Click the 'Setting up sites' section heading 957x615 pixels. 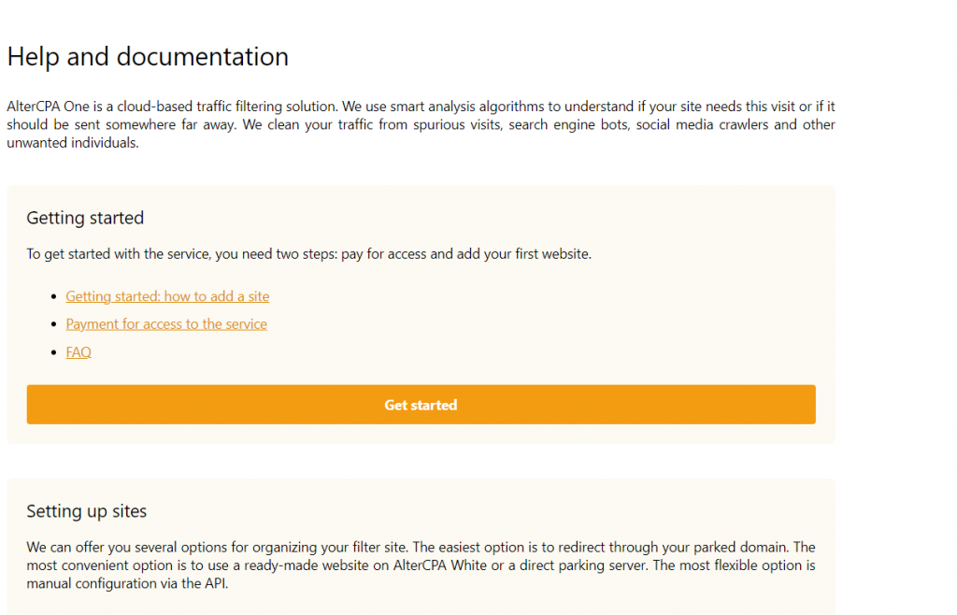coord(87,510)
